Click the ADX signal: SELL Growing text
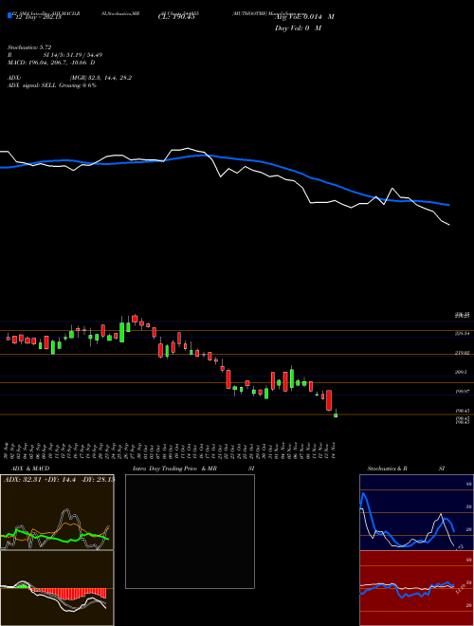Viewport: 474px width, 626px height. (x=52, y=85)
